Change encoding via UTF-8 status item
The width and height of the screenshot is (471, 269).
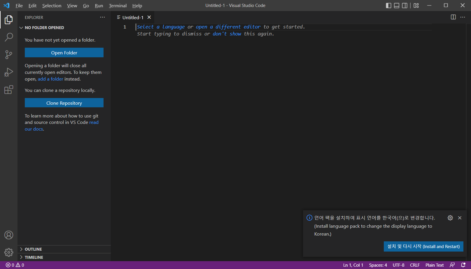[x=398, y=265]
